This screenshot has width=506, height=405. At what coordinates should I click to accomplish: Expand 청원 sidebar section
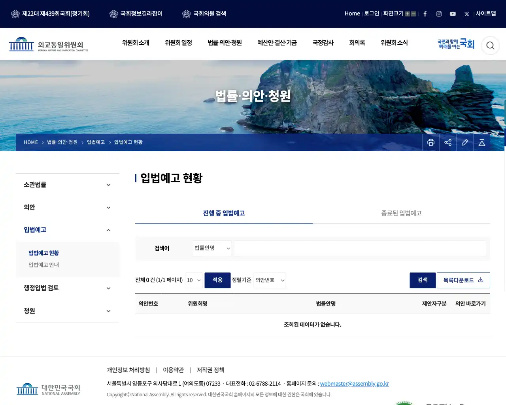[68, 311]
